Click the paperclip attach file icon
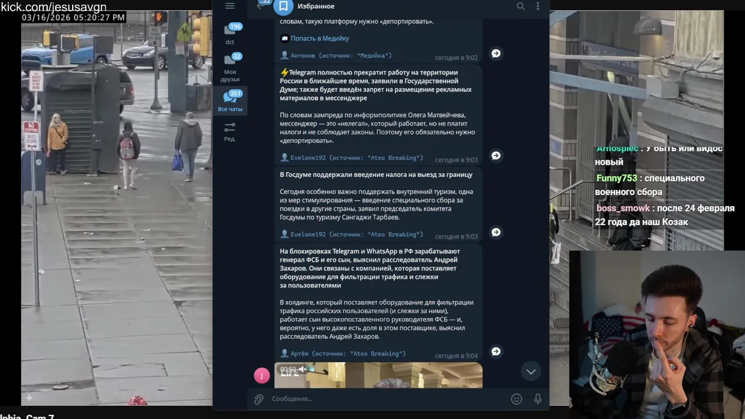Viewport: 745px width, 419px height. coord(258,399)
